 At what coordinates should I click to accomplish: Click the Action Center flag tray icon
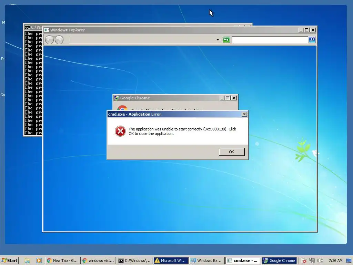click(x=303, y=261)
